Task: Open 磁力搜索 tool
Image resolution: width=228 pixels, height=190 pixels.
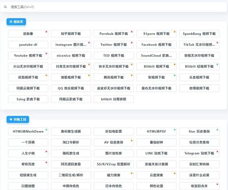Action: [x=114, y=175]
